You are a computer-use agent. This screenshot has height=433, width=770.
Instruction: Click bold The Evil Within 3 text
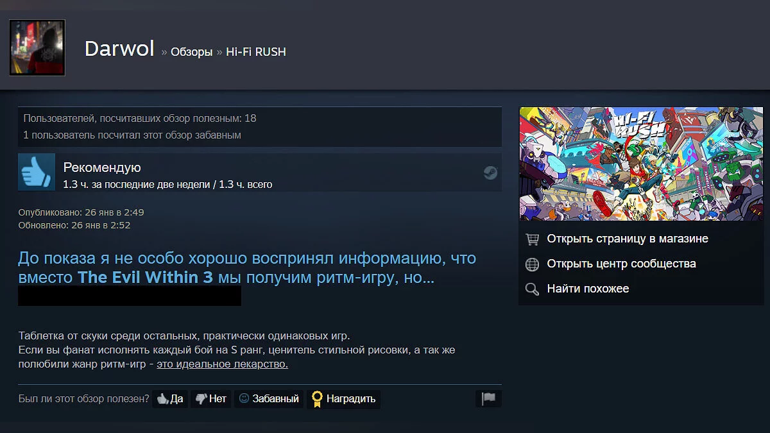point(145,278)
